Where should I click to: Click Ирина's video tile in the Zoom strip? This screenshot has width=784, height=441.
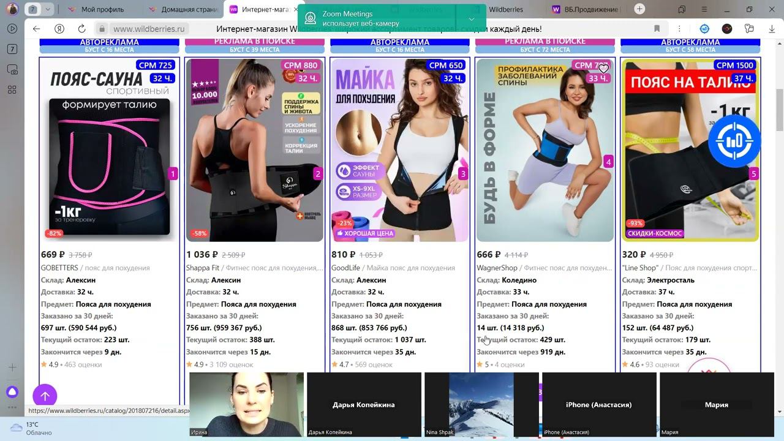pos(246,404)
